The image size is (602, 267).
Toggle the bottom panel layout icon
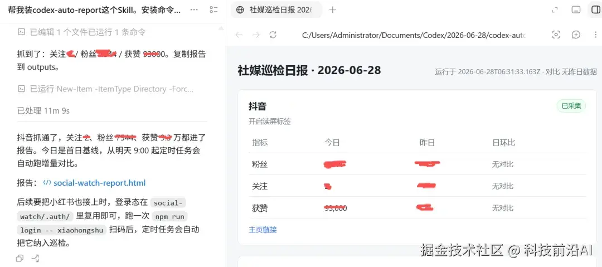[576, 10]
